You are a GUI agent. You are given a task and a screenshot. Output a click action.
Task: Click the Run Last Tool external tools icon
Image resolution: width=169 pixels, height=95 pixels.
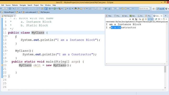(59, 8)
